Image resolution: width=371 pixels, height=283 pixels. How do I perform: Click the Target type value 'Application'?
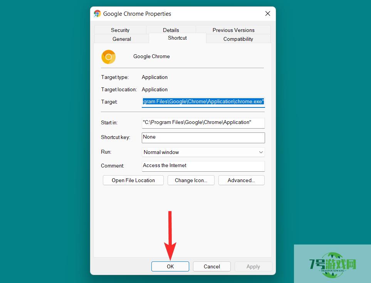[154, 77]
